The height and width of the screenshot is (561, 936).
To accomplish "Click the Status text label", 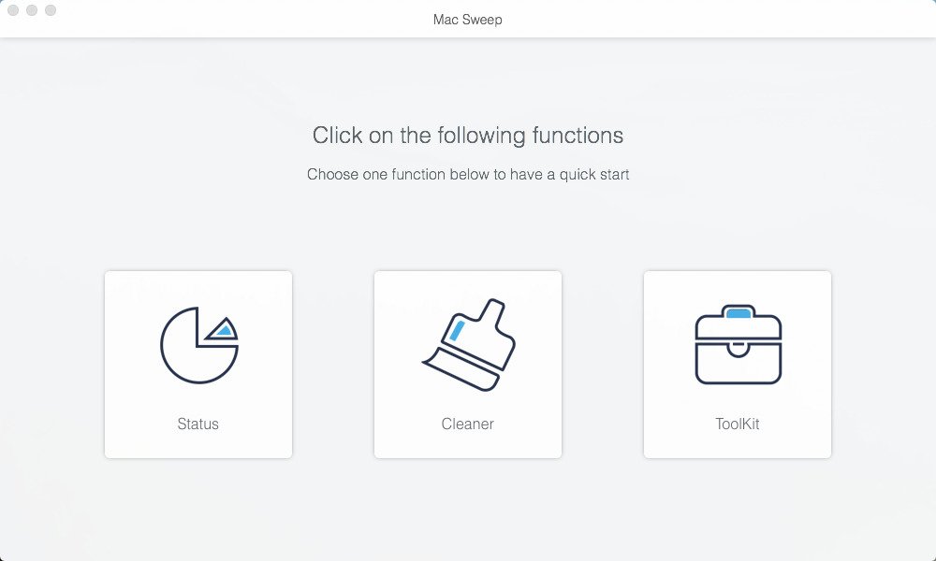I will click(198, 424).
